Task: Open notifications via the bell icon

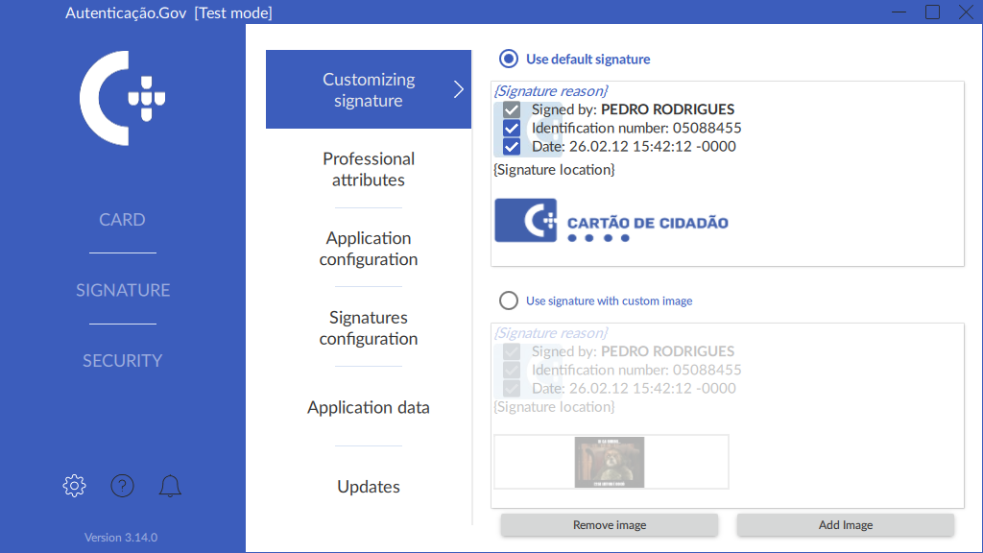Action: tap(170, 486)
